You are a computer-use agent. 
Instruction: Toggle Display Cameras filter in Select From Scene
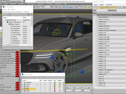102,8
